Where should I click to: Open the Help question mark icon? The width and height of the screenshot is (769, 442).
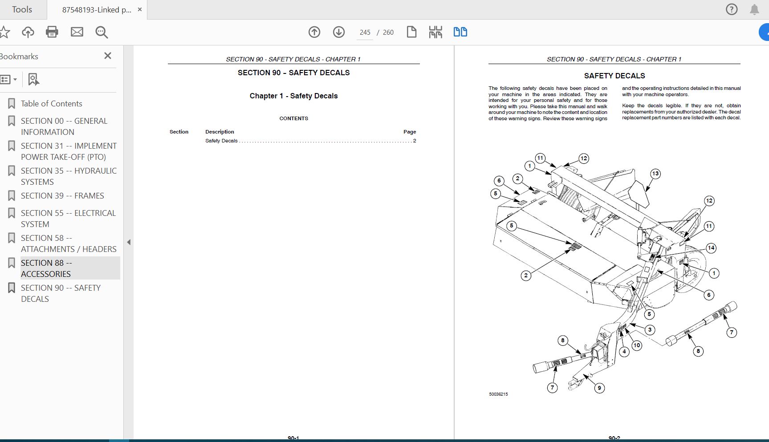click(x=732, y=9)
